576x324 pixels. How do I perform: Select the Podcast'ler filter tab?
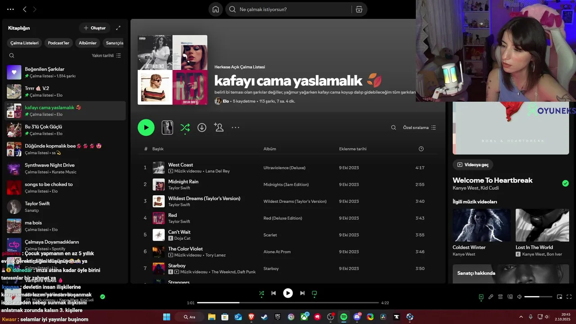click(x=58, y=43)
